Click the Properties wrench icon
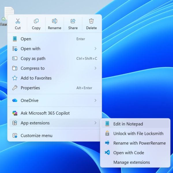The image size is (173, 173). (x=15, y=88)
